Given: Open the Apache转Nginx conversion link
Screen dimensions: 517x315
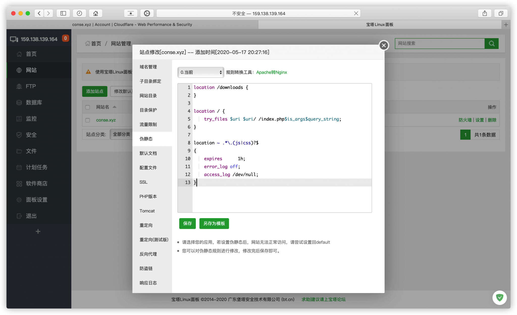Looking at the screenshot, I should [271, 72].
